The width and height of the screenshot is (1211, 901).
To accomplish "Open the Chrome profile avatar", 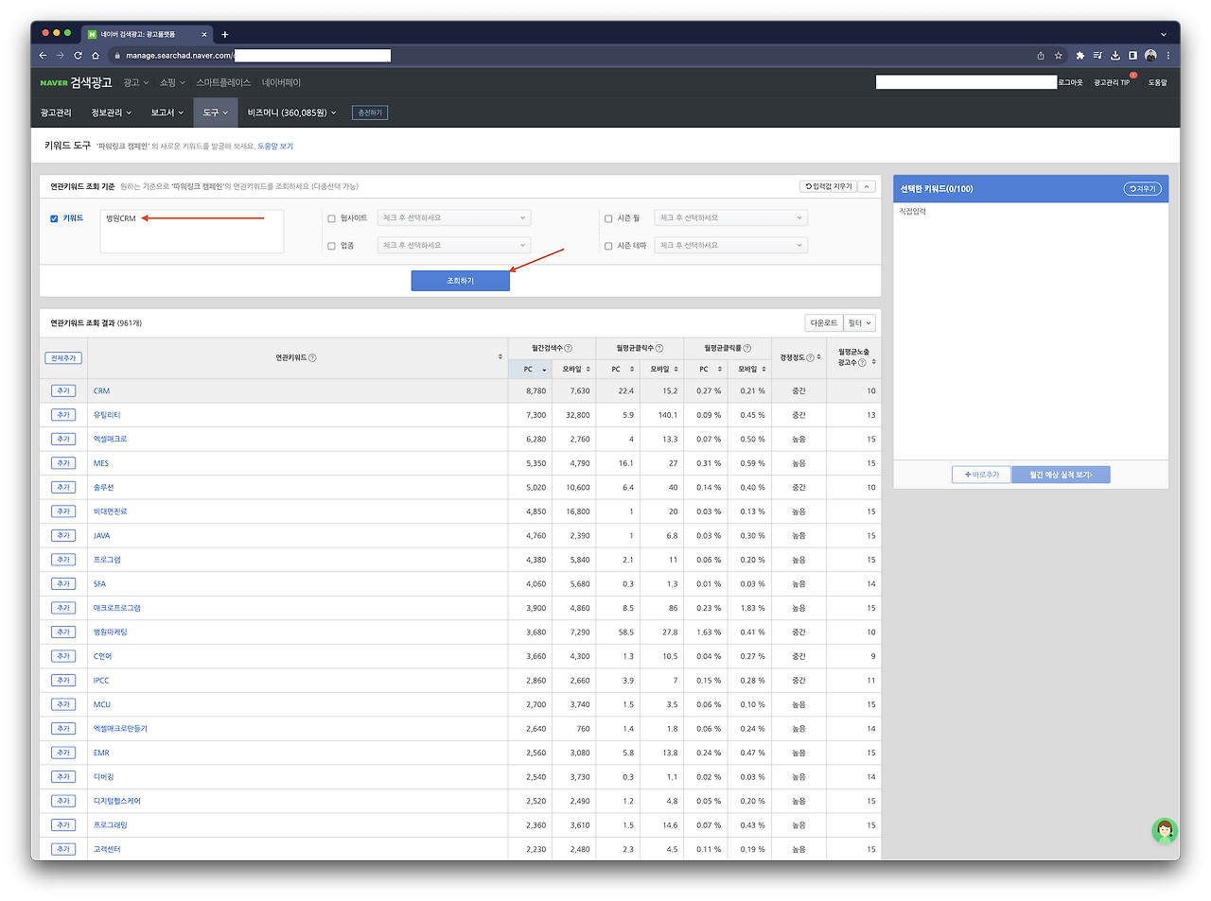I will point(1150,56).
